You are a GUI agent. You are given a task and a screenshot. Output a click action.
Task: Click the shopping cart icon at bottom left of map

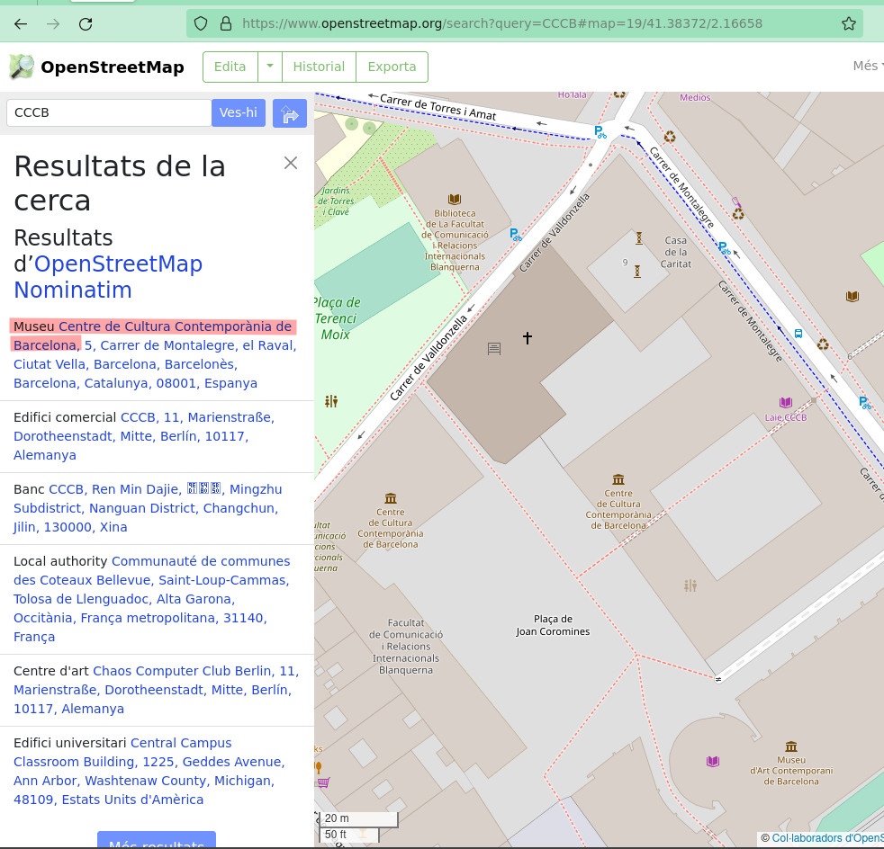pos(323,782)
